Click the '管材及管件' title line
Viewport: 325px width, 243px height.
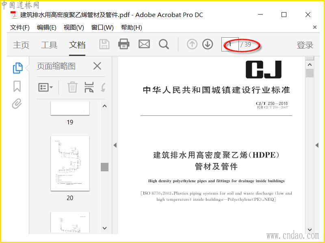pos(217,166)
